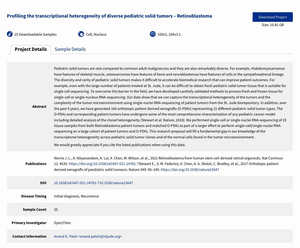Image resolution: width=300 pixels, height=248 pixels.
Task: Click the 25 Downloadable Samples text
Action: 35,34
